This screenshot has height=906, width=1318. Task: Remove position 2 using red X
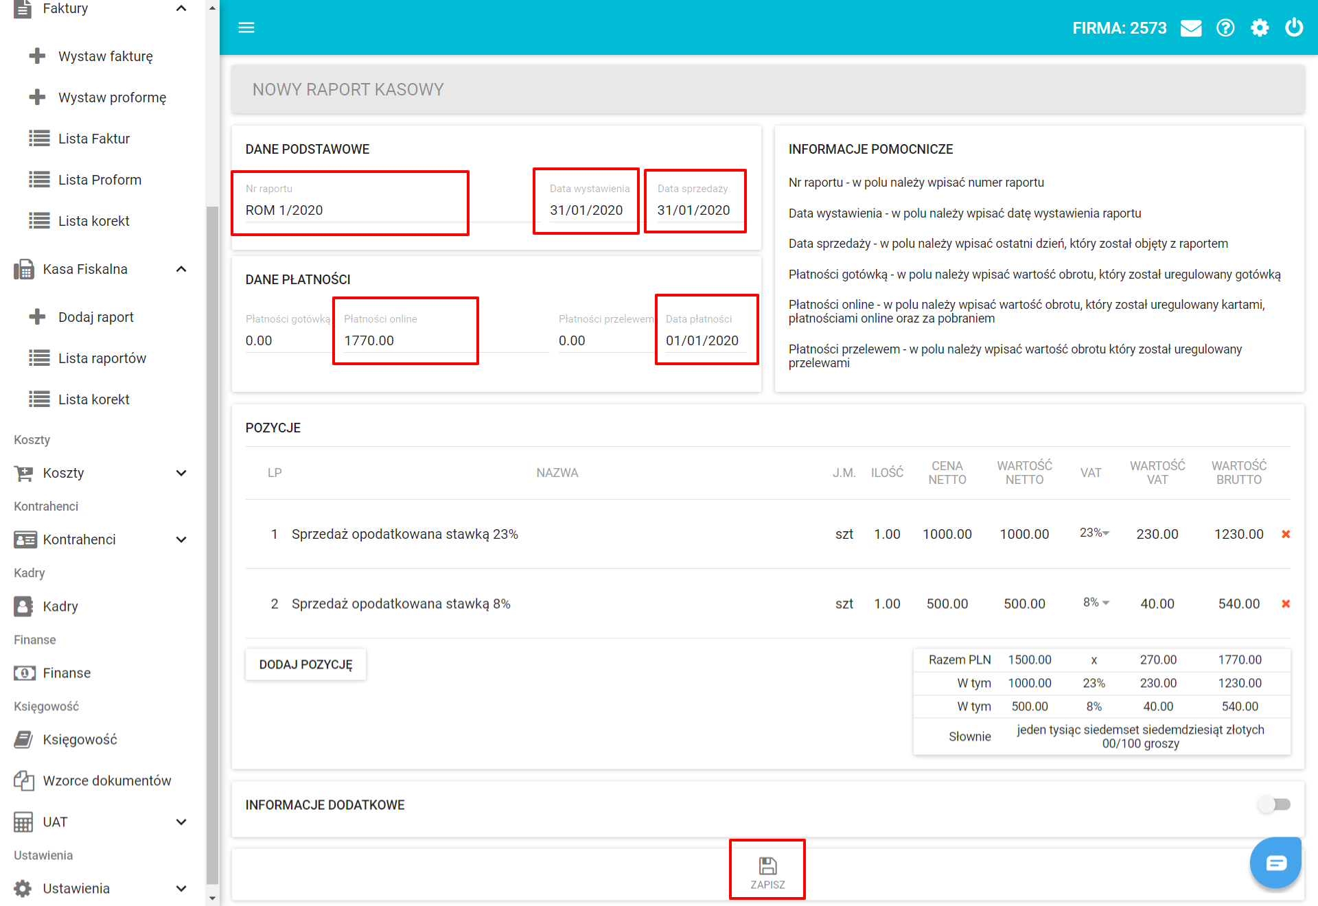1286,604
